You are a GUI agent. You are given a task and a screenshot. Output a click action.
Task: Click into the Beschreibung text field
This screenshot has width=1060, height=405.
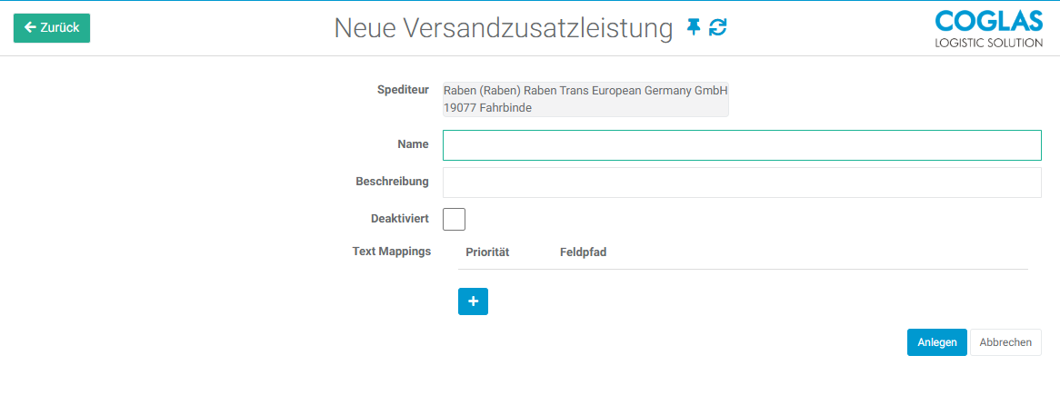[741, 183]
